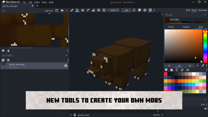Expand the UV options chevron
Image resolution: width=208 pixels, height=117 pixels.
(x=67, y=10)
